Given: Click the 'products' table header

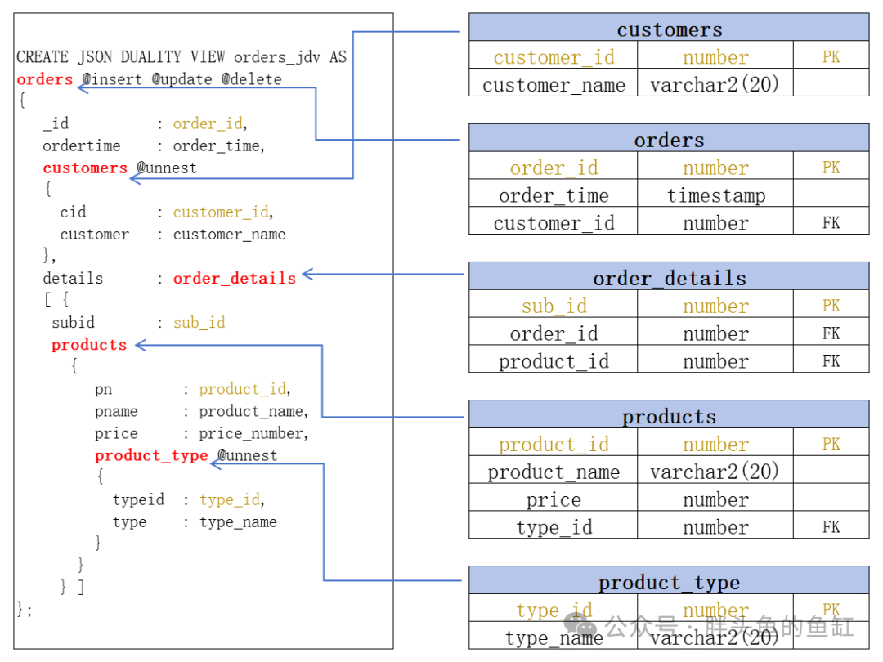Looking at the screenshot, I should click(x=669, y=414).
